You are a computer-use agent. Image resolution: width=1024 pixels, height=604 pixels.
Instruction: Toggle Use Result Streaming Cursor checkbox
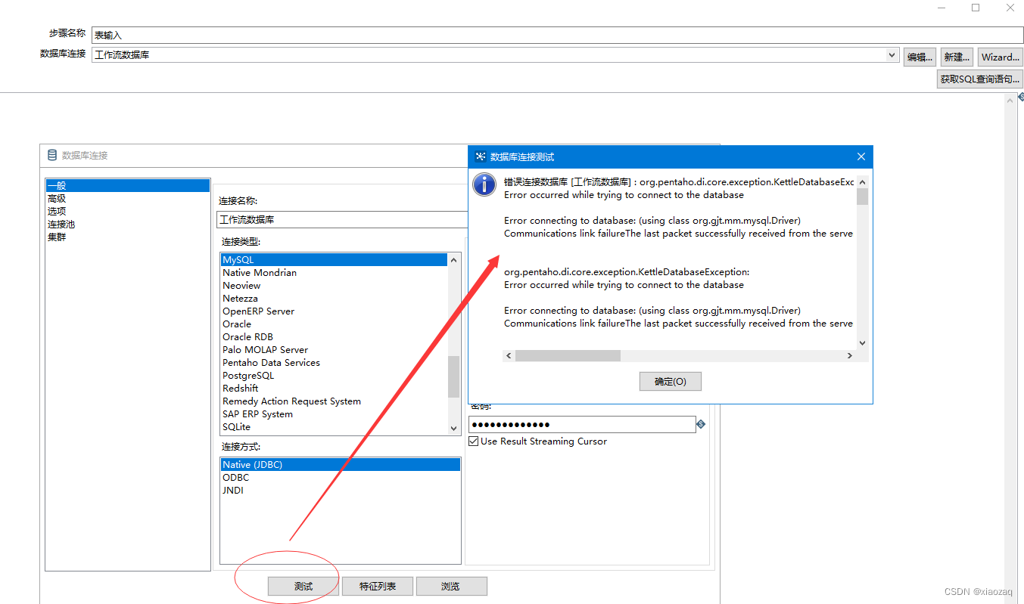[474, 441]
